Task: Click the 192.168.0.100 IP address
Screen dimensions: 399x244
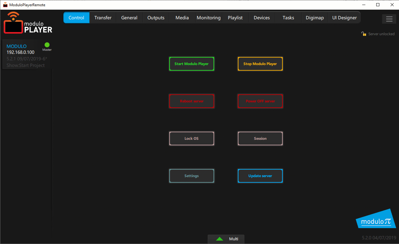Action: click(21, 52)
